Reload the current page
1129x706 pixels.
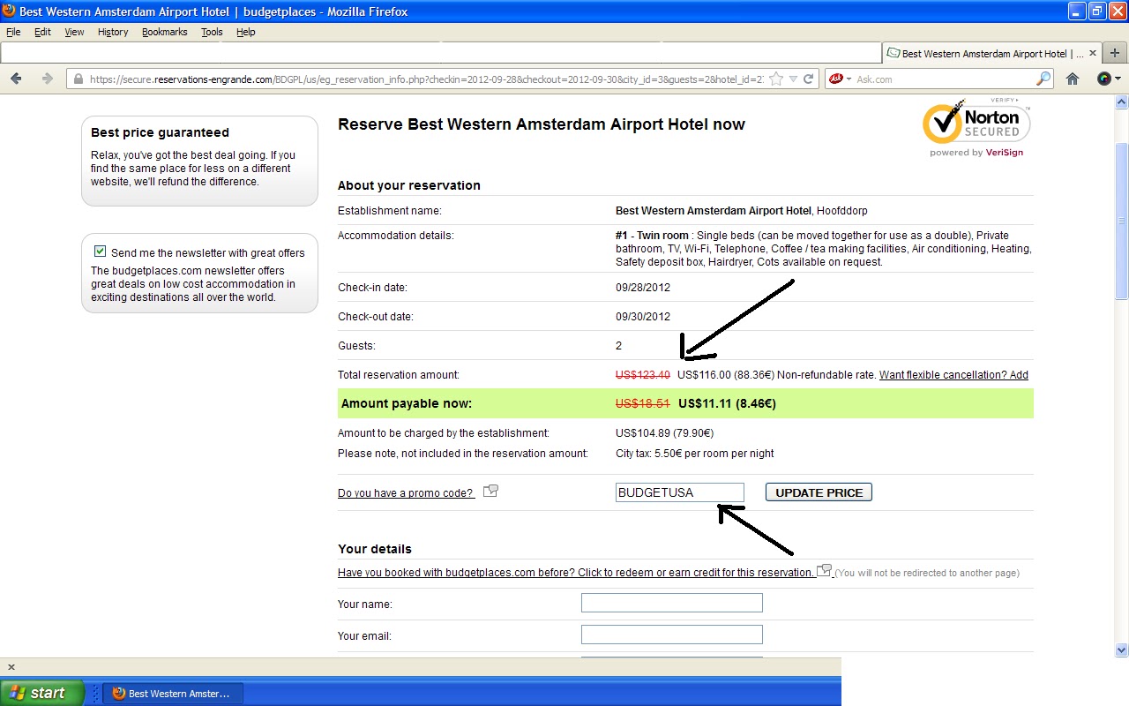[x=808, y=79]
